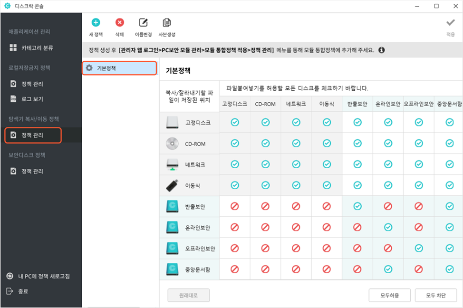Click the info icon in the notice bar

381,50
